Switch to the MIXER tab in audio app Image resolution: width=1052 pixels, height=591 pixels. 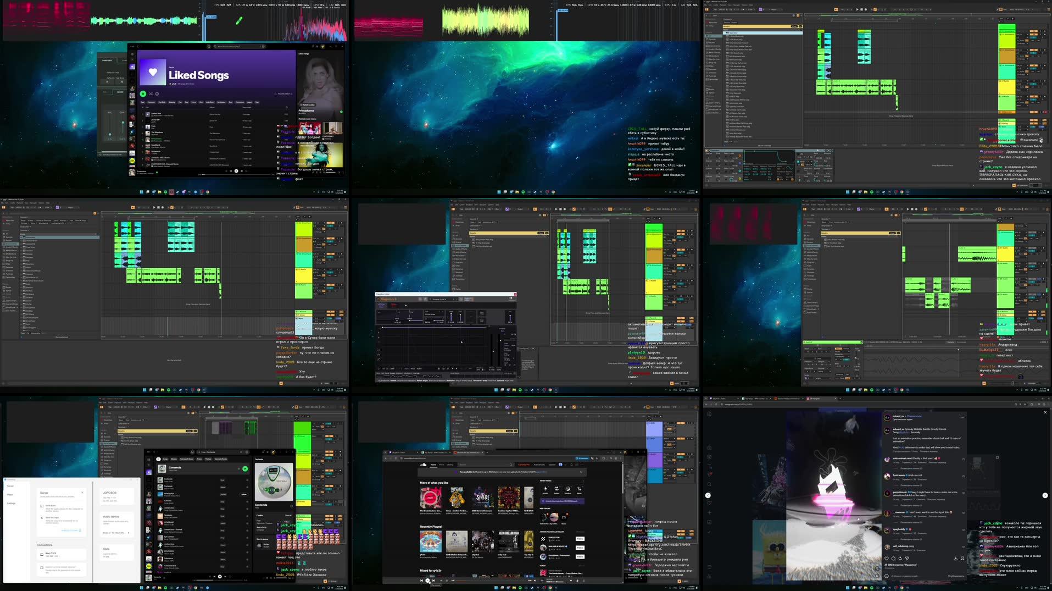[120, 92]
